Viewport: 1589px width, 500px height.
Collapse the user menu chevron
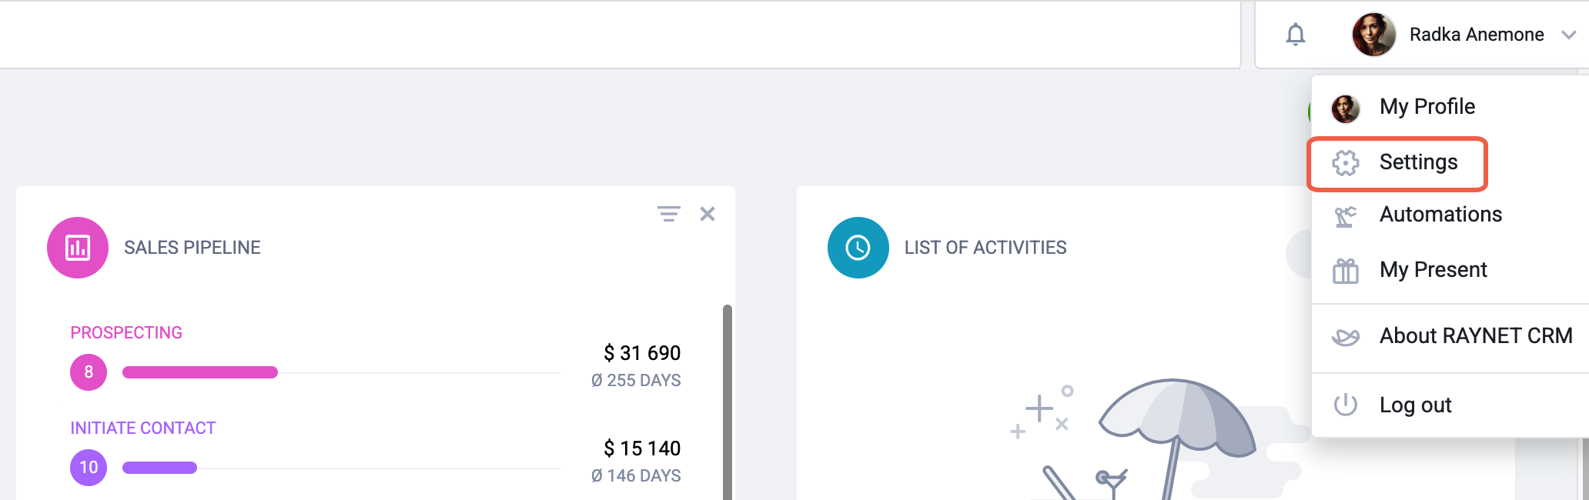tap(1569, 35)
